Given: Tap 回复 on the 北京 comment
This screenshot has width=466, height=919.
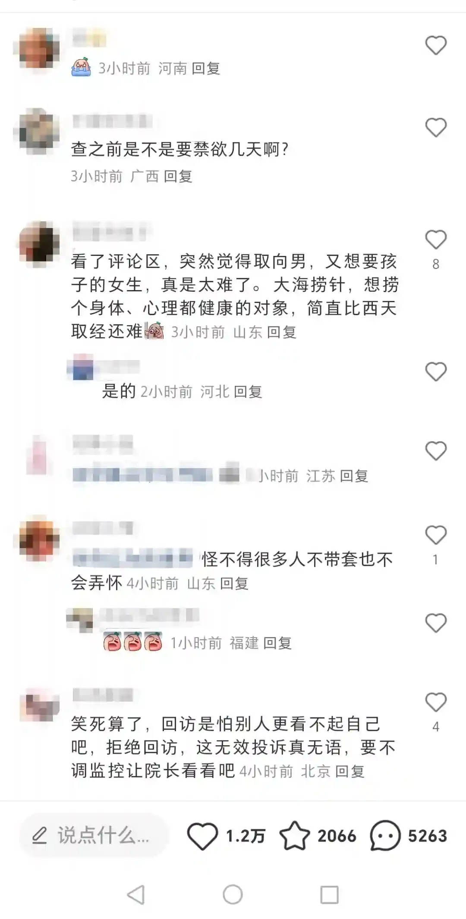Looking at the screenshot, I should (349, 771).
